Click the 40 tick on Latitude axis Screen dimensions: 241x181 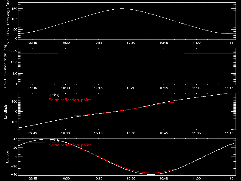click(16, 139)
